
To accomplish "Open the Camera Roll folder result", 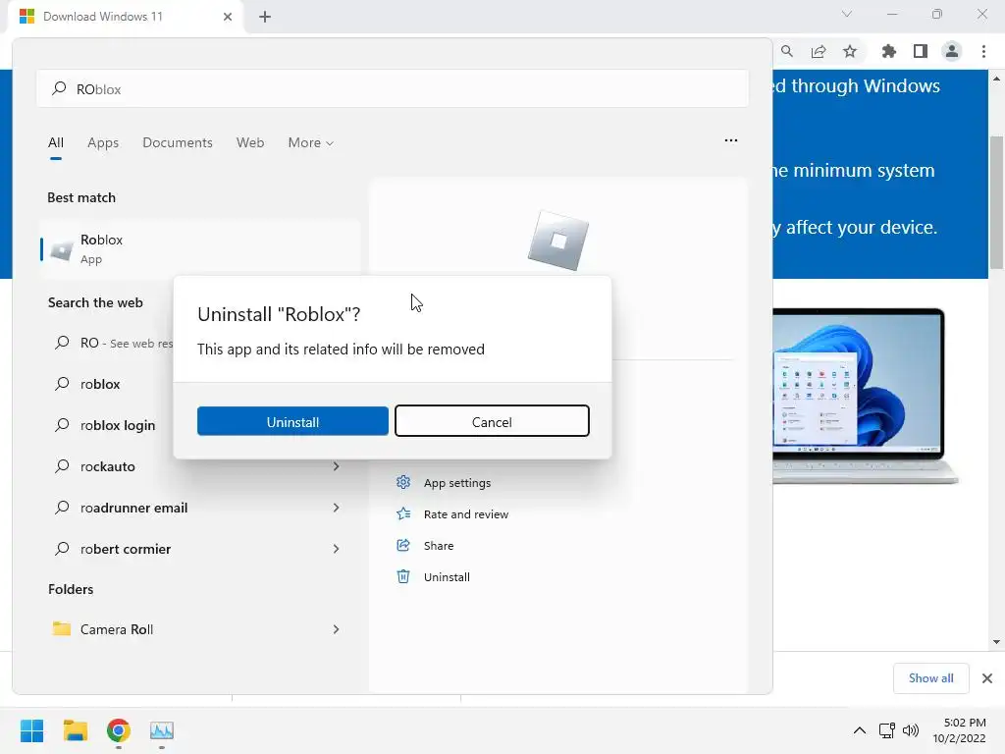I will pos(117,629).
